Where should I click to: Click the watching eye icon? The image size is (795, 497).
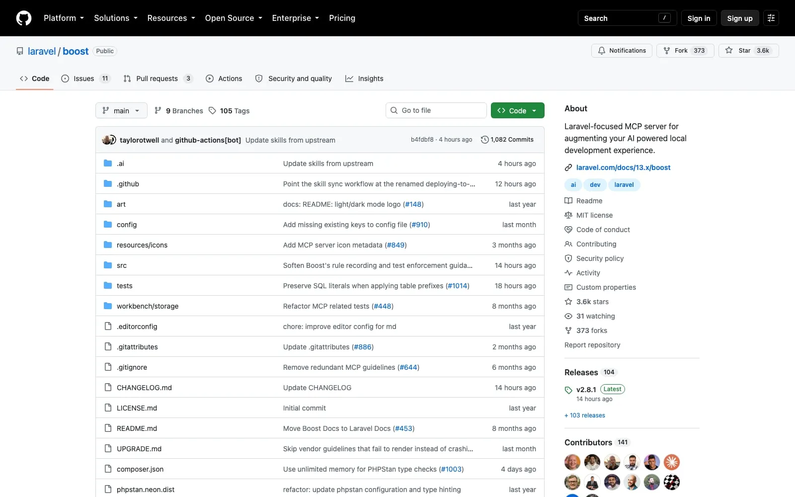[x=568, y=316]
